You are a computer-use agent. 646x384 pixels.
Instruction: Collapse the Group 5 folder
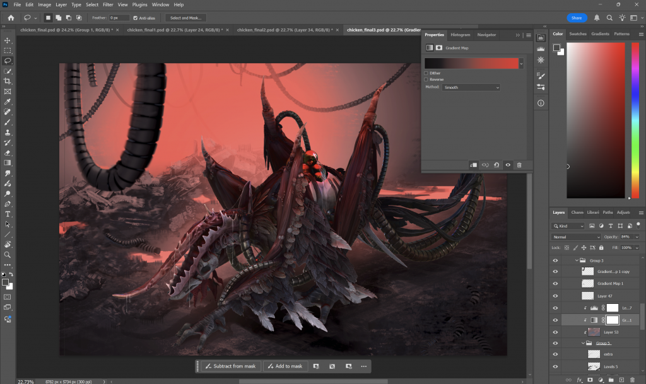point(583,343)
